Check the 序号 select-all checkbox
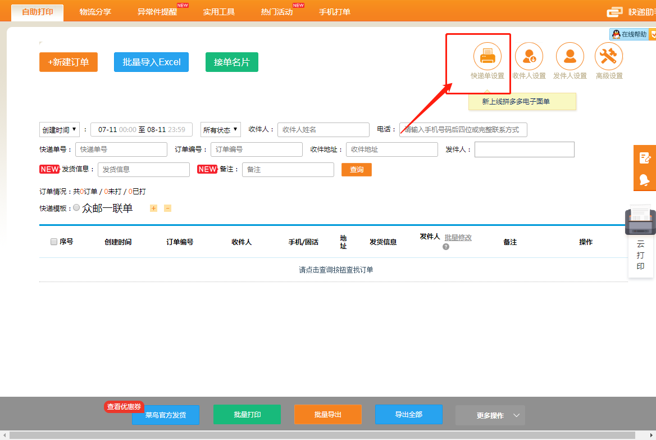The height and width of the screenshot is (440, 656). point(54,242)
